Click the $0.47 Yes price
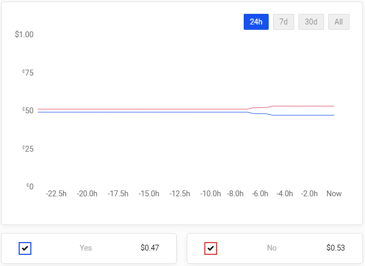365x266 pixels. 150,248
